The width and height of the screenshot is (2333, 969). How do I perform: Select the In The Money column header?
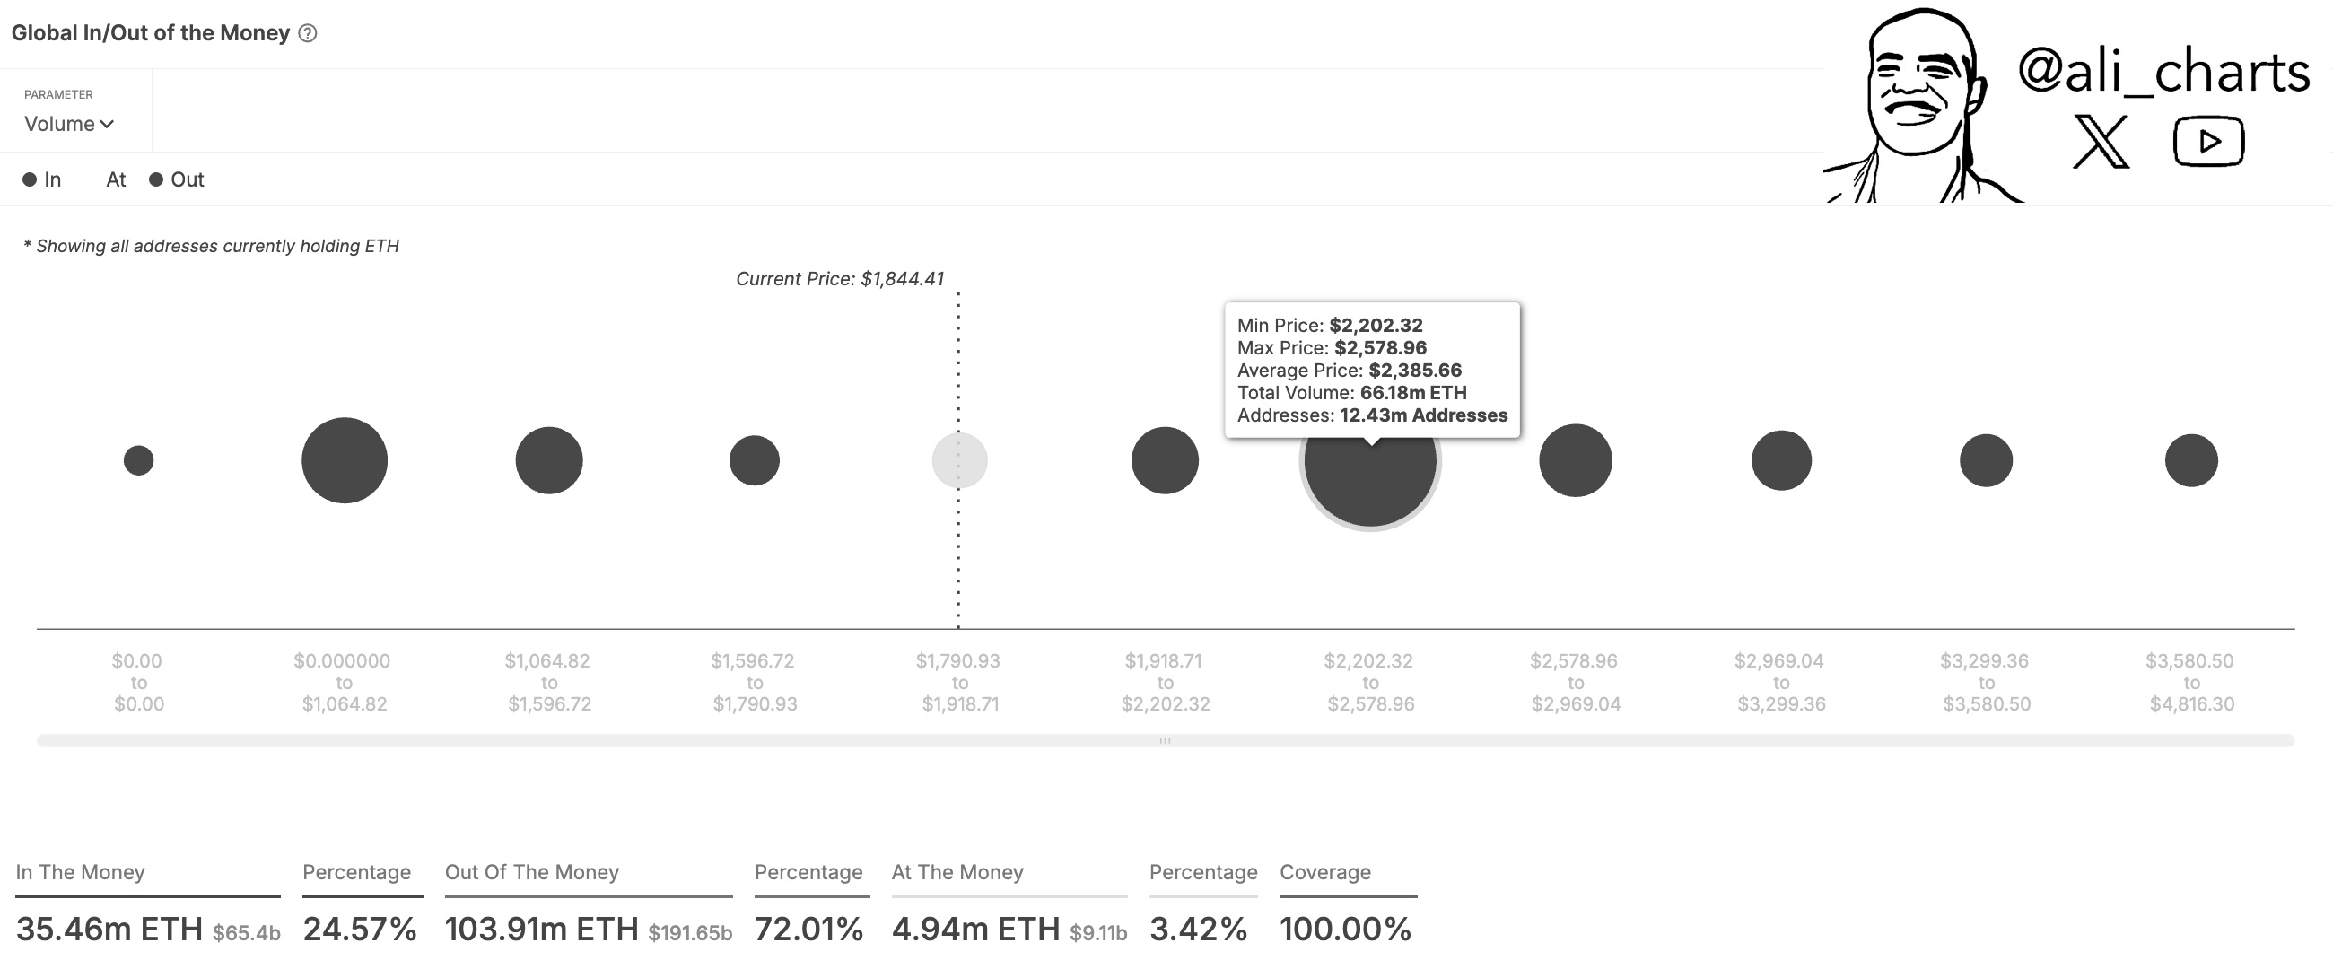(79, 872)
